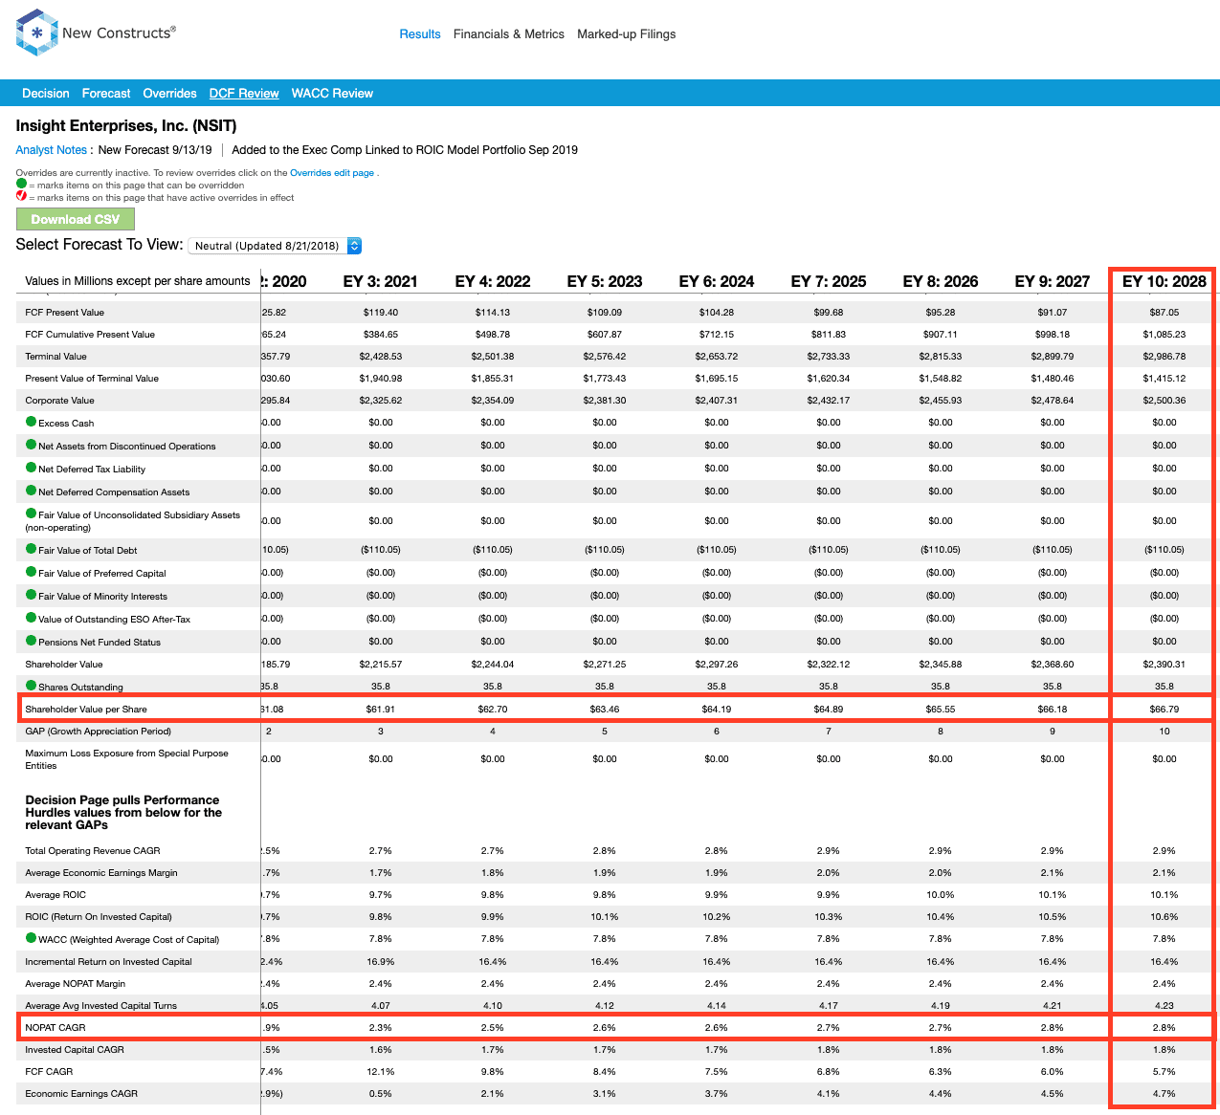Click the red checkmark legend icon for active overrides

point(21,196)
